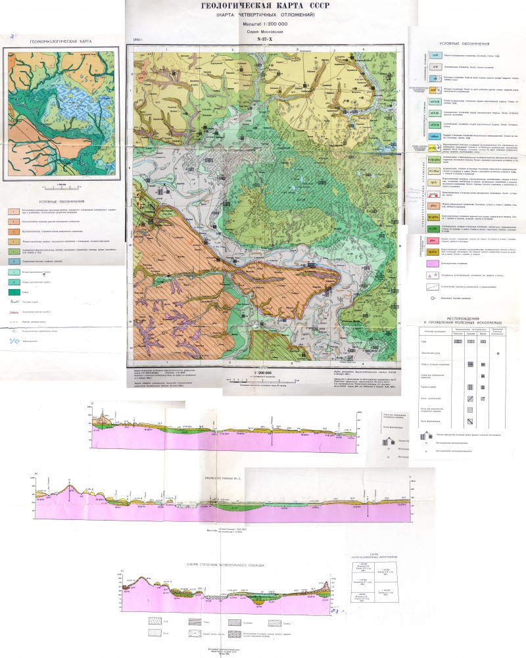Click the Торф lithology pattern box
This screenshot has width=526, height=658.
coord(155,621)
